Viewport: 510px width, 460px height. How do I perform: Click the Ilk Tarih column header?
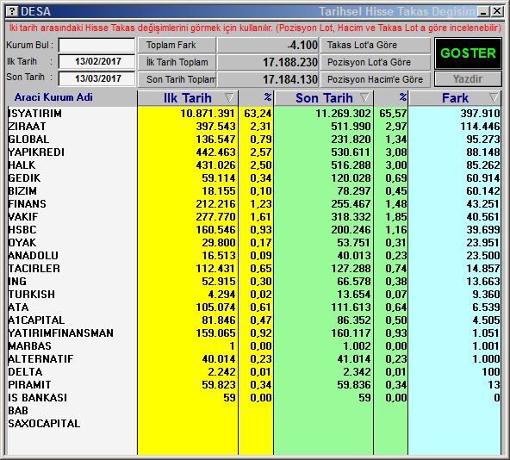[x=188, y=98]
